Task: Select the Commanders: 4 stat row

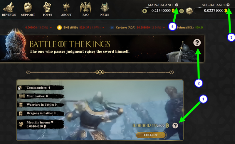Action: click(x=41, y=88)
